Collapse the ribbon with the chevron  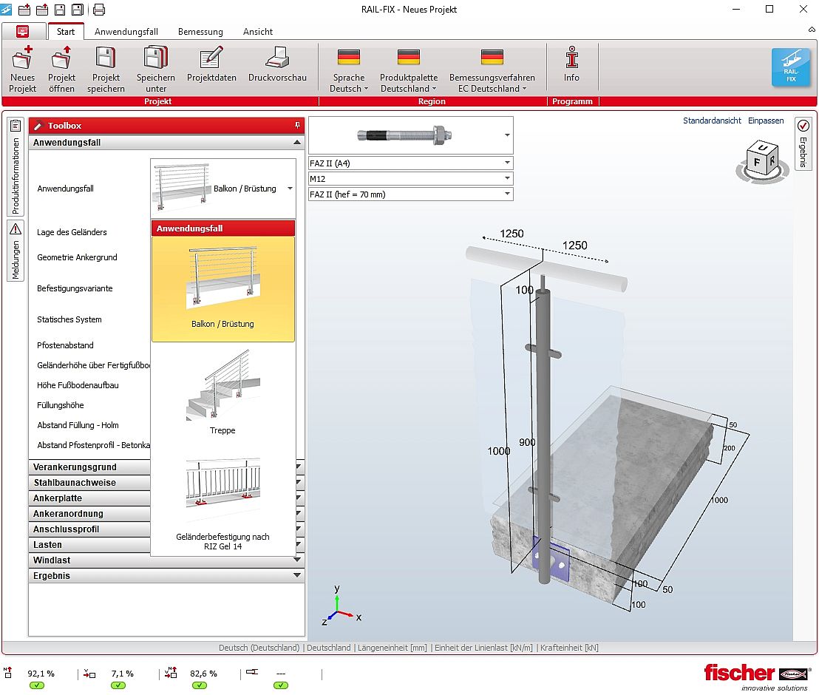[812, 30]
